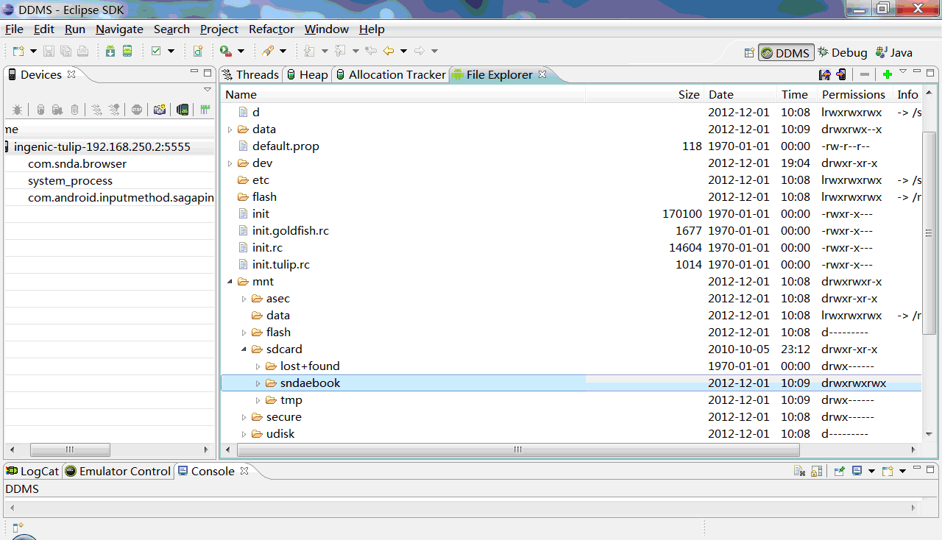Open the Android Virtual Device Manager icon
The width and height of the screenshot is (942, 540).
(127, 51)
